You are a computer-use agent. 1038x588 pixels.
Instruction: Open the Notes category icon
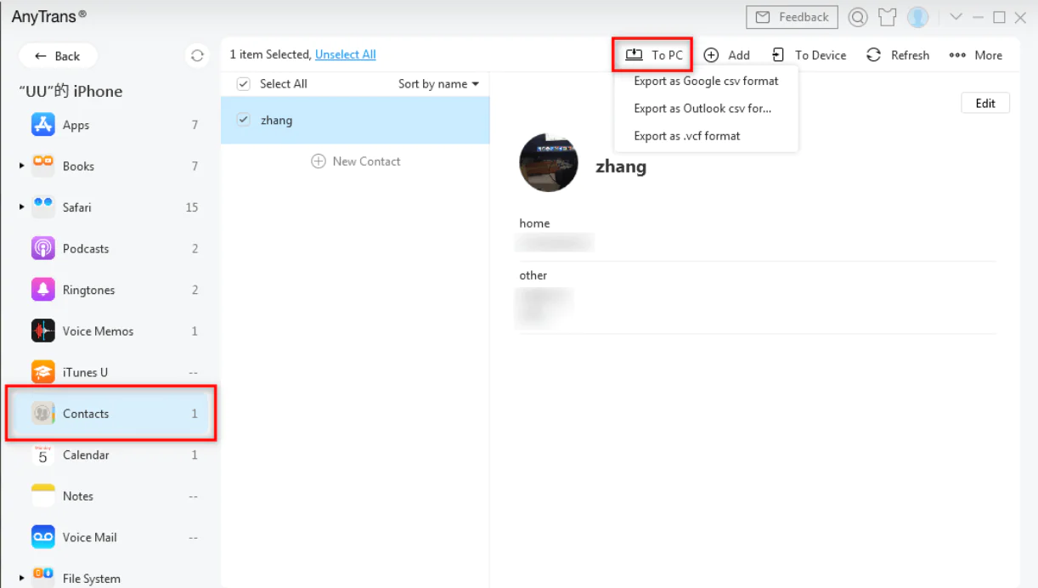43,496
